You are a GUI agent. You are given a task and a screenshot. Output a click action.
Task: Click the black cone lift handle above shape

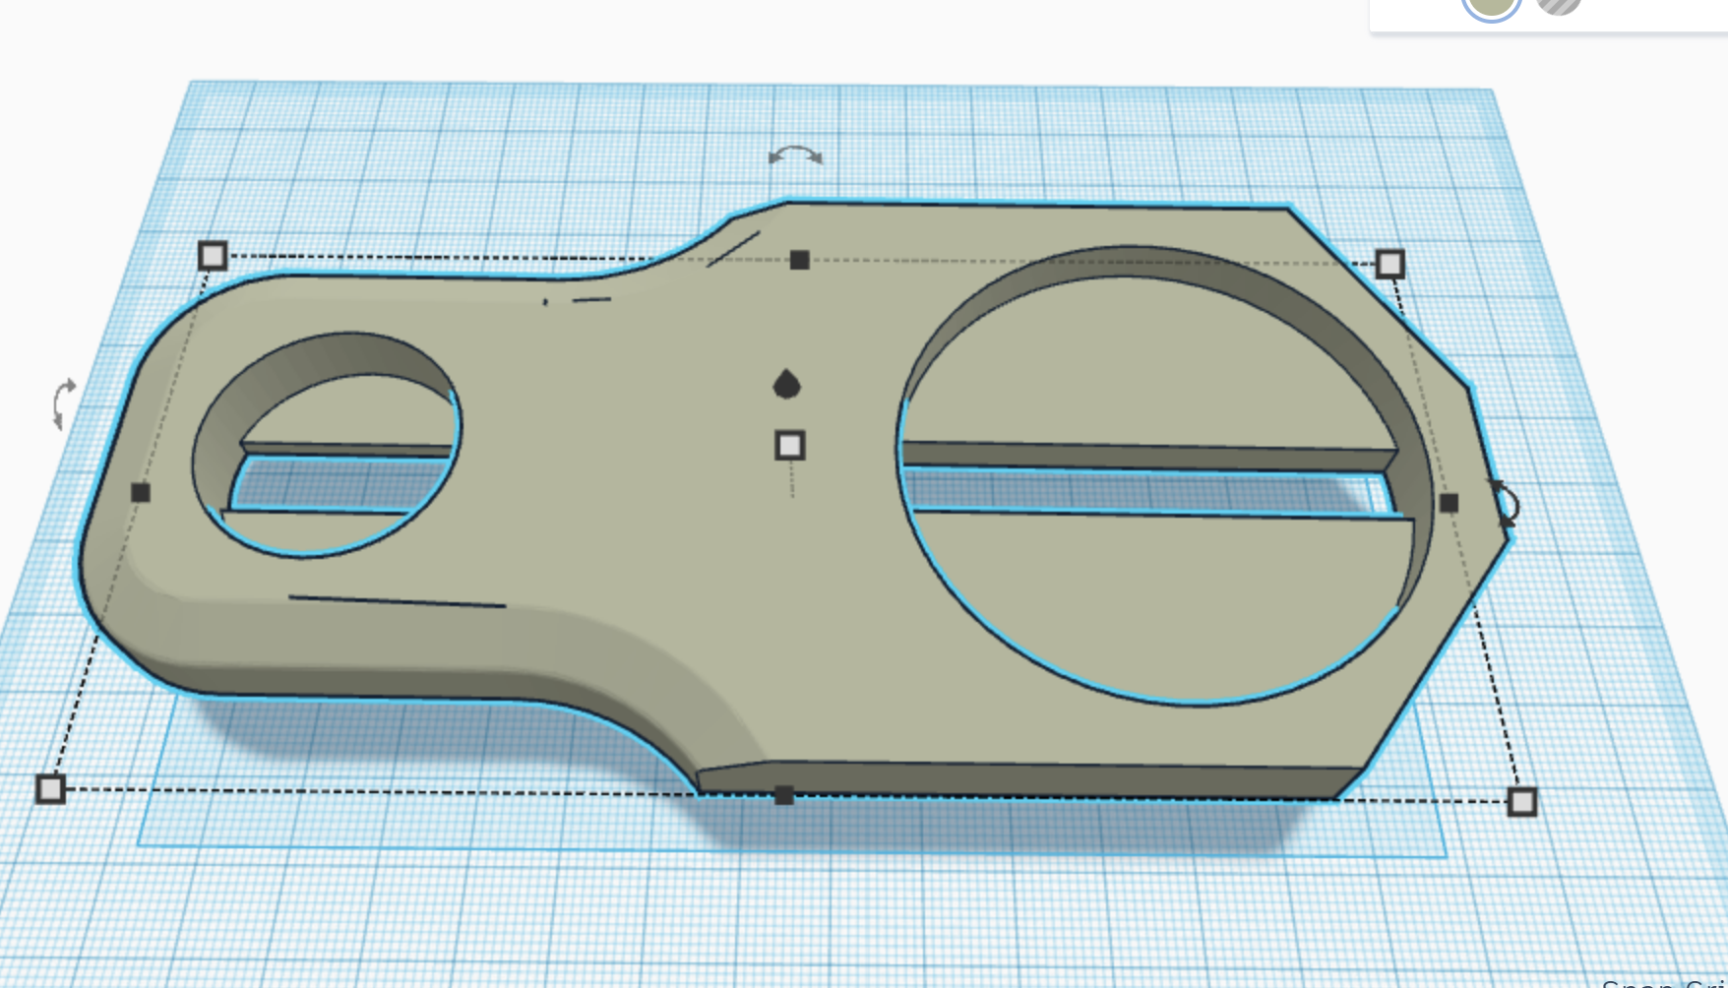point(786,384)
